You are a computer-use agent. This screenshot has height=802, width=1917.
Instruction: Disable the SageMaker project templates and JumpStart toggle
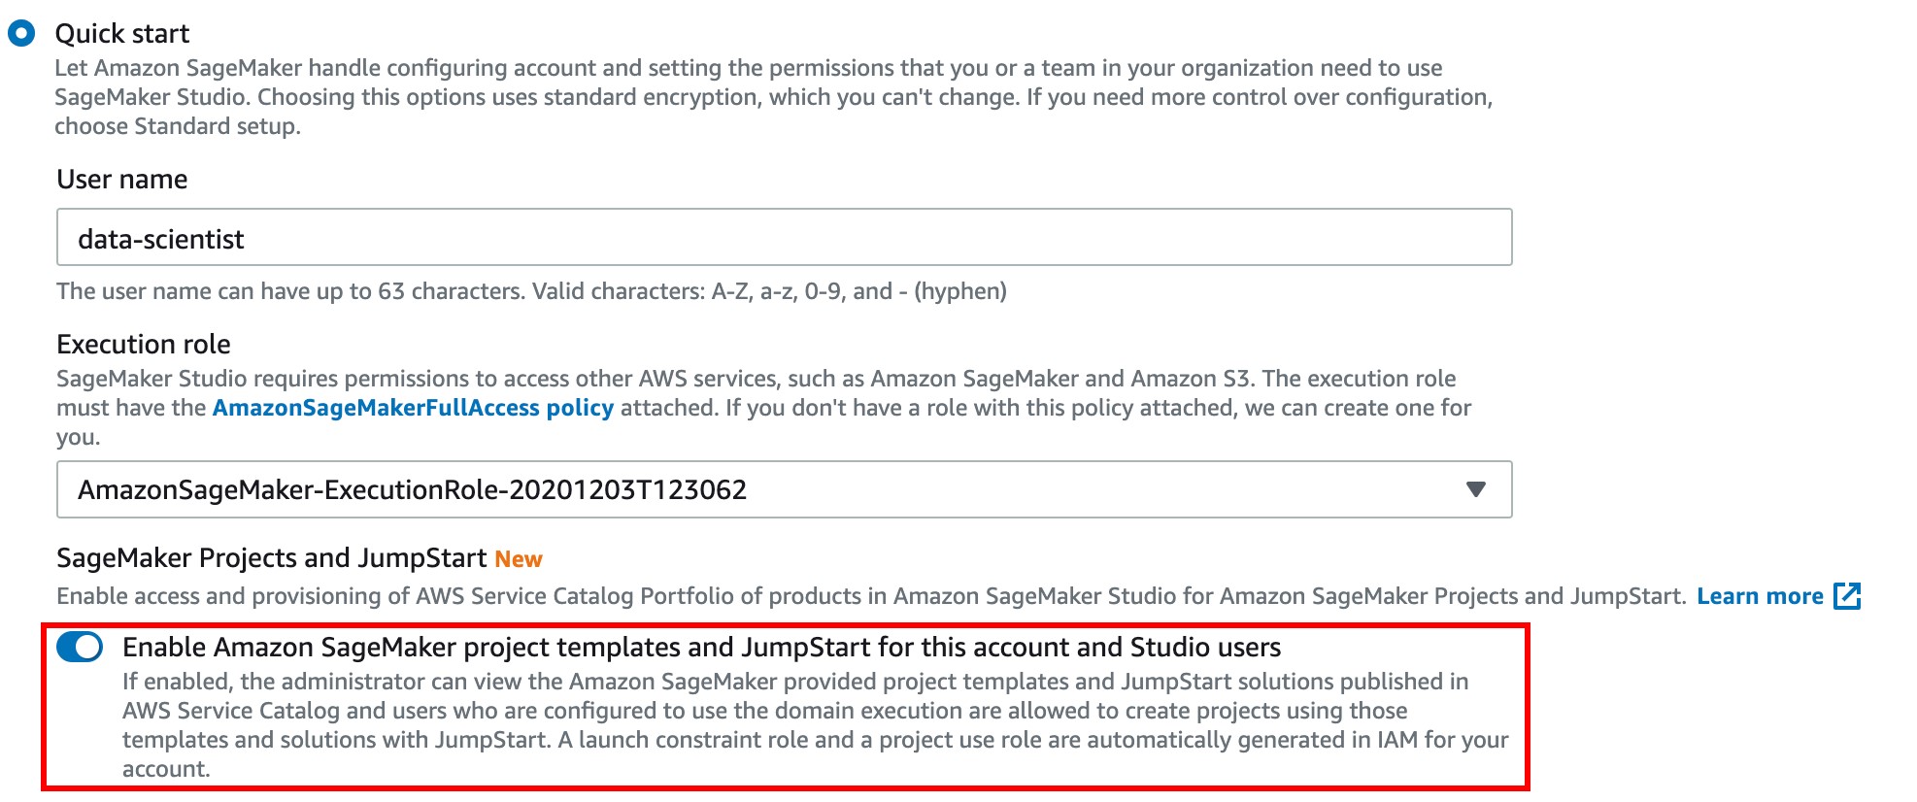click(80, 647)
